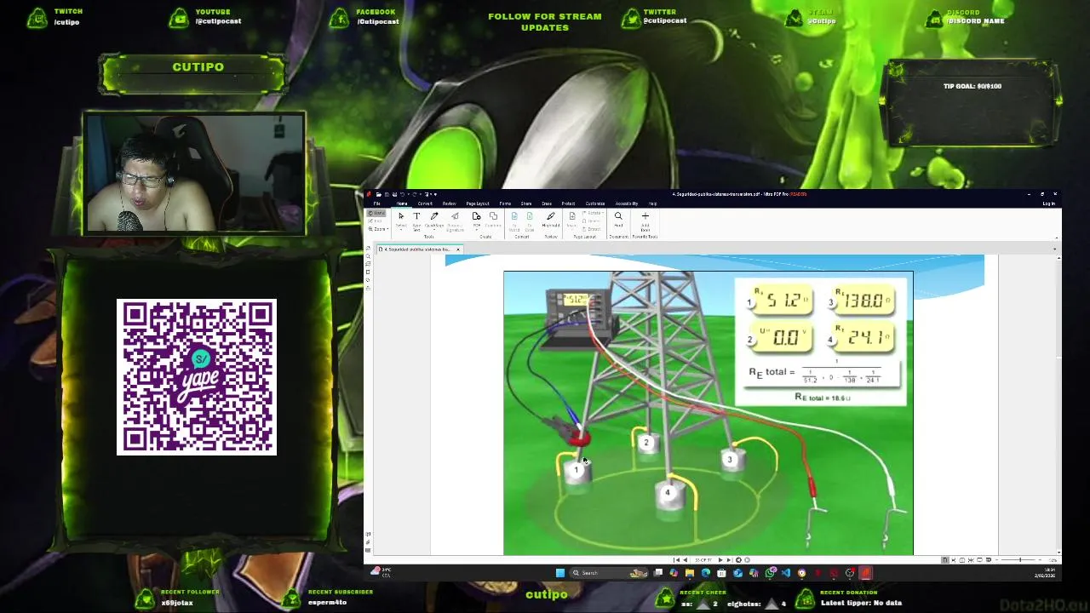Switch to the Convert ribbon tab

point(425,203)
